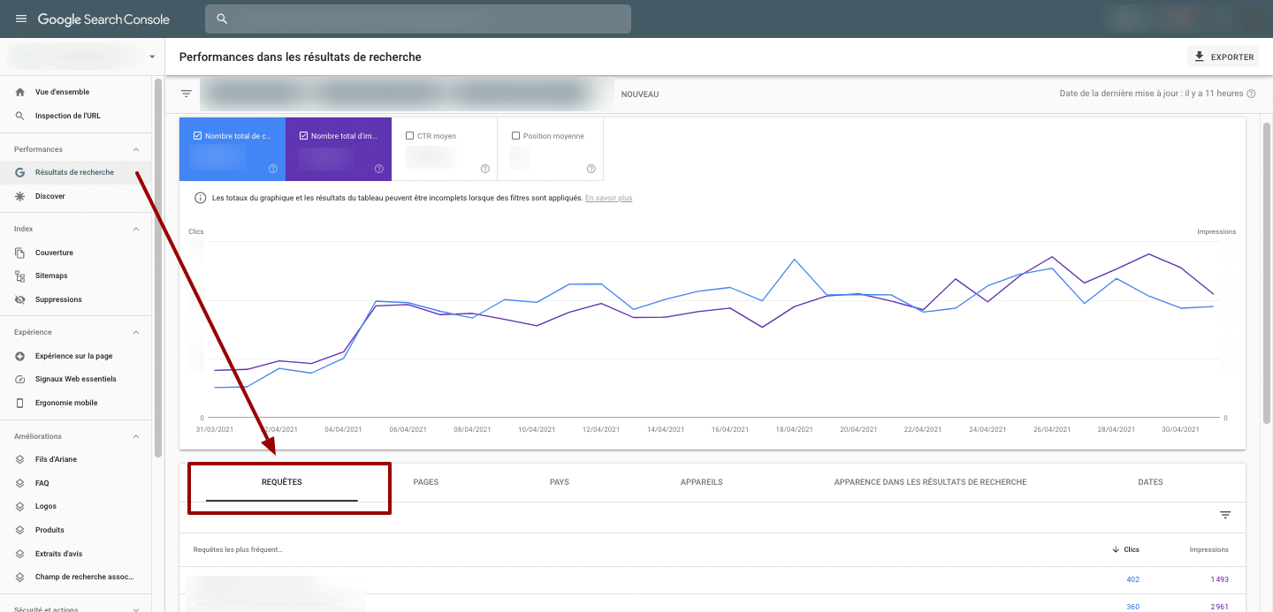Open help icon on Position moyenne card

(591, 169)
